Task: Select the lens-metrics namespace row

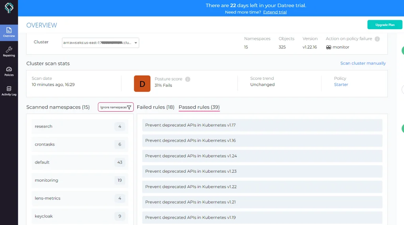Action: pos(80,198)
